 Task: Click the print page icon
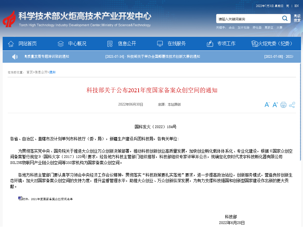click(283, 105)
